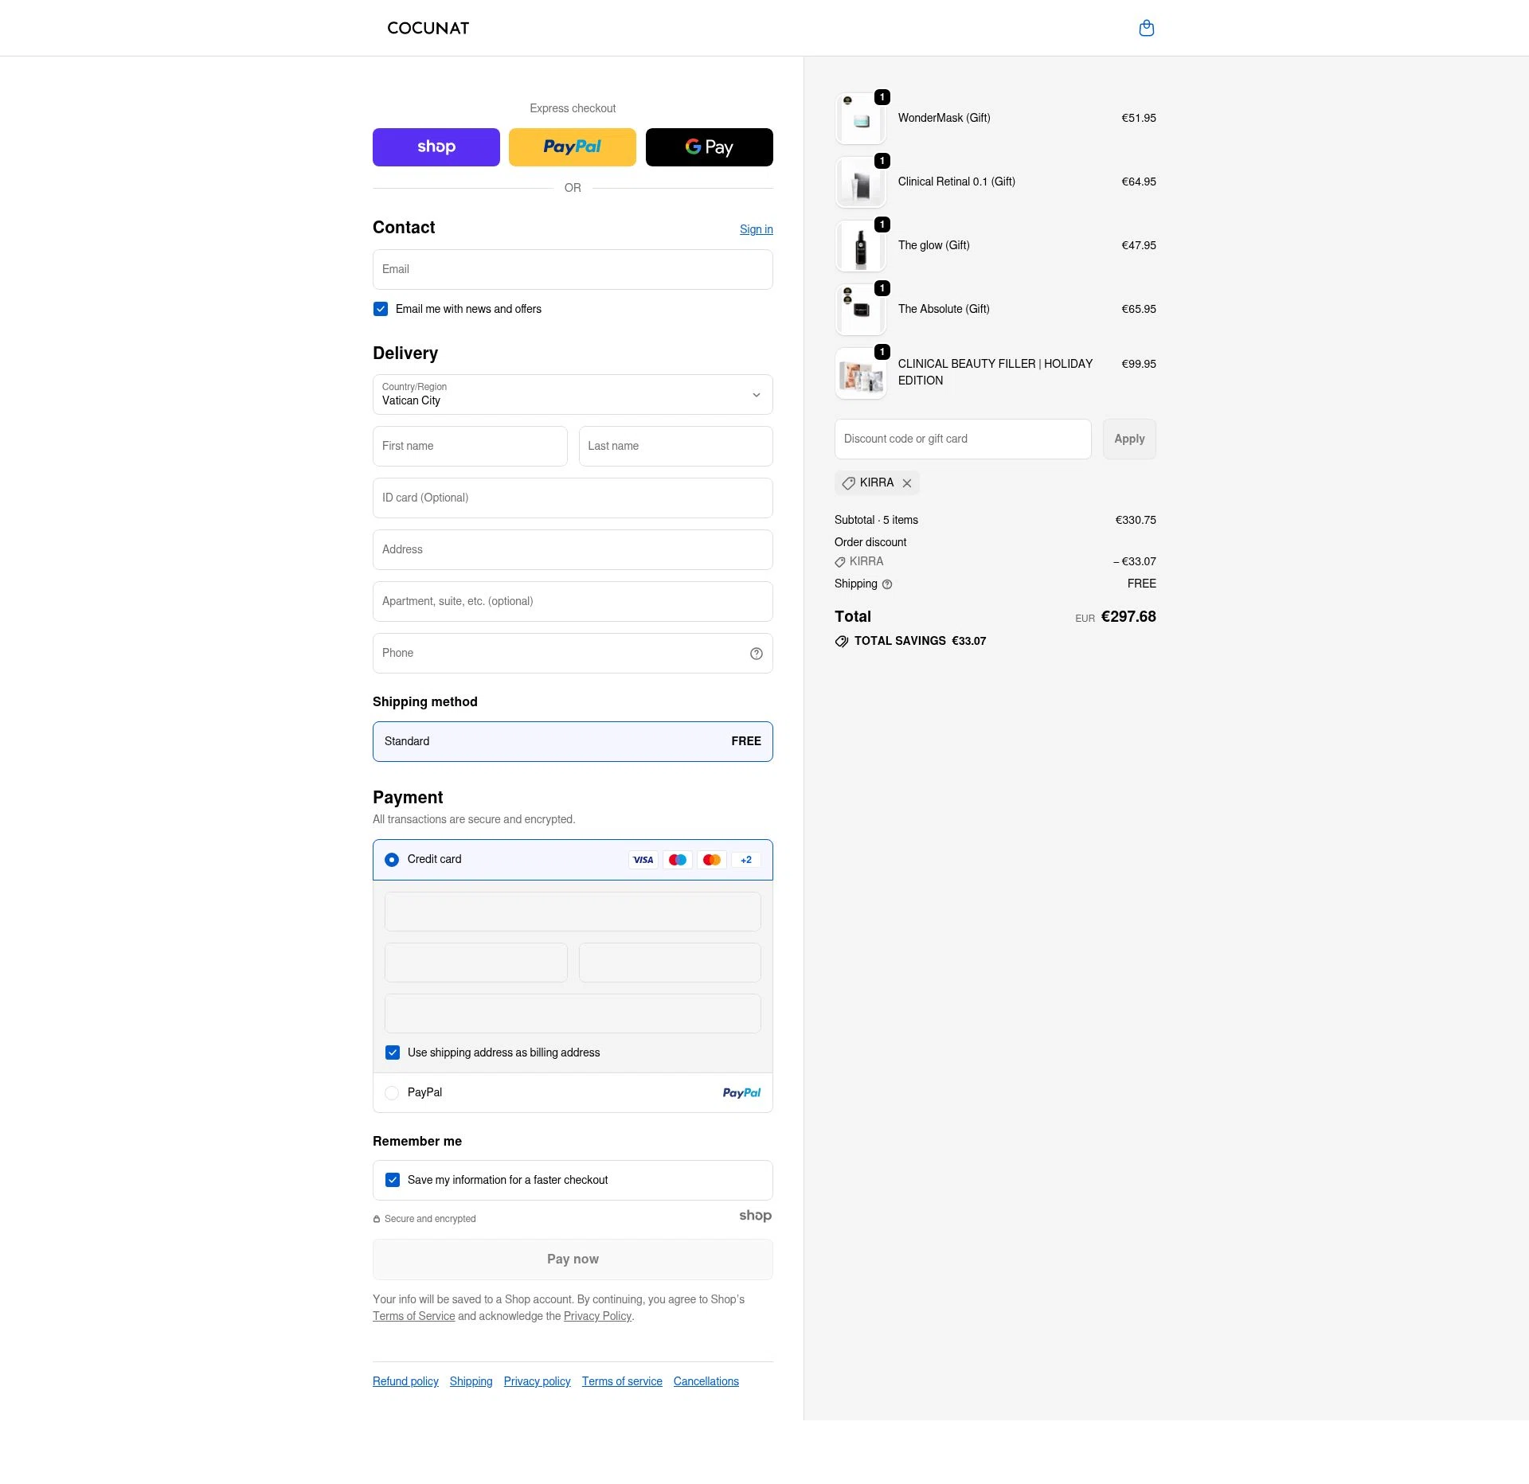
Task: Uncheck Email me with news and offers
Action: tap(381, 309)
